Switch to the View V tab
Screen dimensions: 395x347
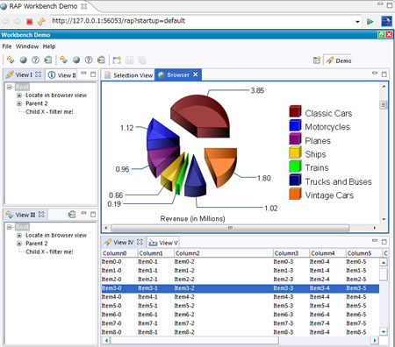[163, 243]
